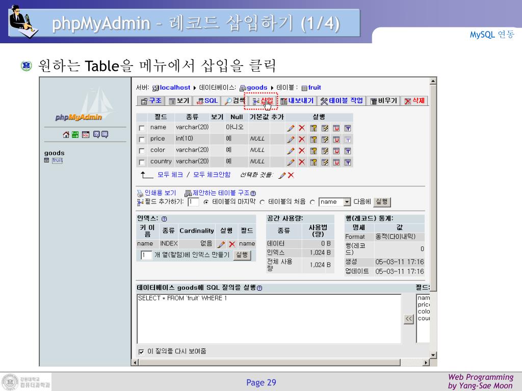This screenshot has width=522, height=391.
Task: Click 실행 button for 인덱스 만들기
Action: click(x=242, y=255)
